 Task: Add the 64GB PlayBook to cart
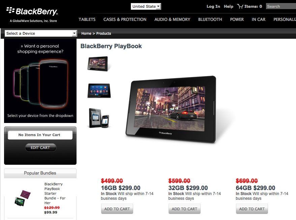pyautogui.click(x=252, y=209)
